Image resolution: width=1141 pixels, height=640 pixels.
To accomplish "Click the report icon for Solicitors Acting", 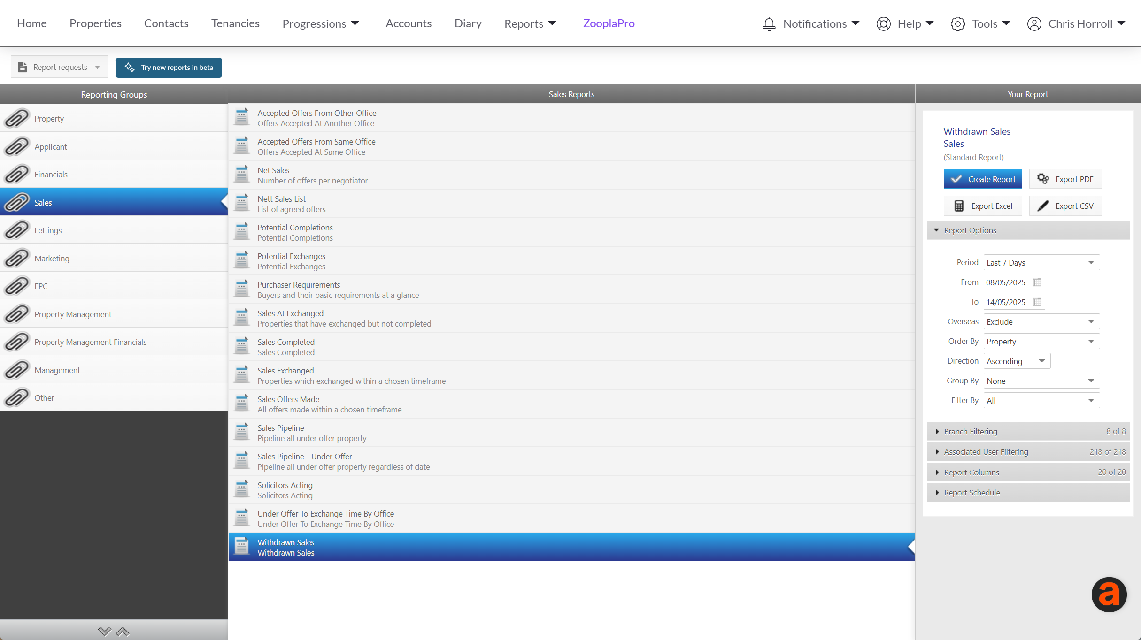I will pyautogui.click(x=242, y=489).
